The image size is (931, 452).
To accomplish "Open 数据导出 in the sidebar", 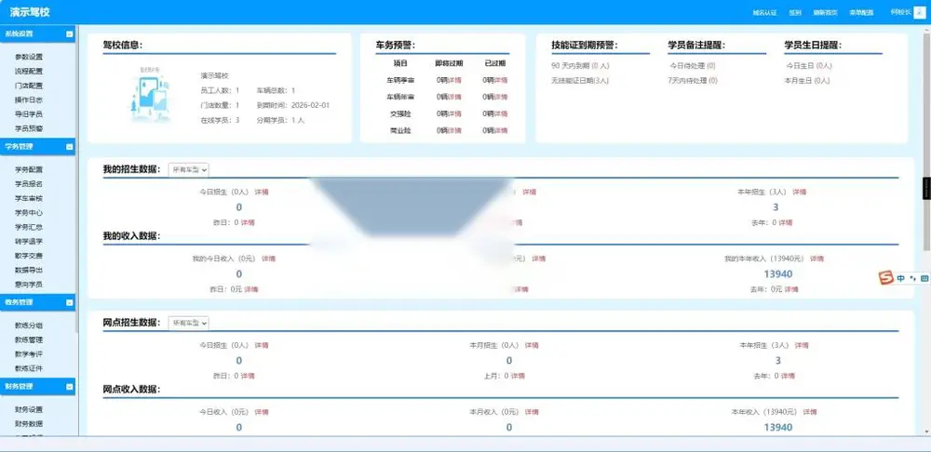I will (x=29, y=270).
